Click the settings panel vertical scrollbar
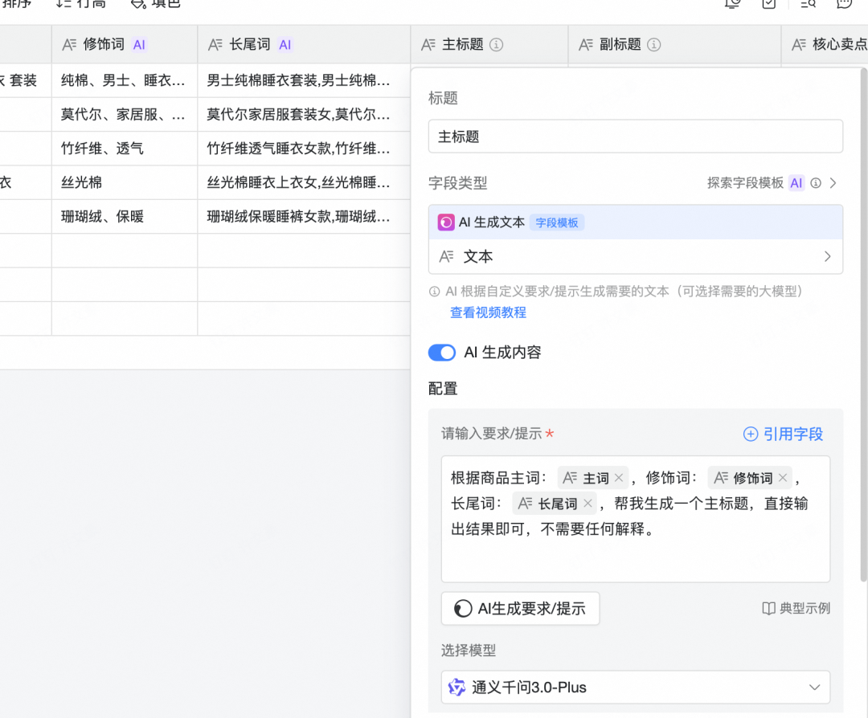The width and height of the screenshot is (868, 718). coord(863,324)
